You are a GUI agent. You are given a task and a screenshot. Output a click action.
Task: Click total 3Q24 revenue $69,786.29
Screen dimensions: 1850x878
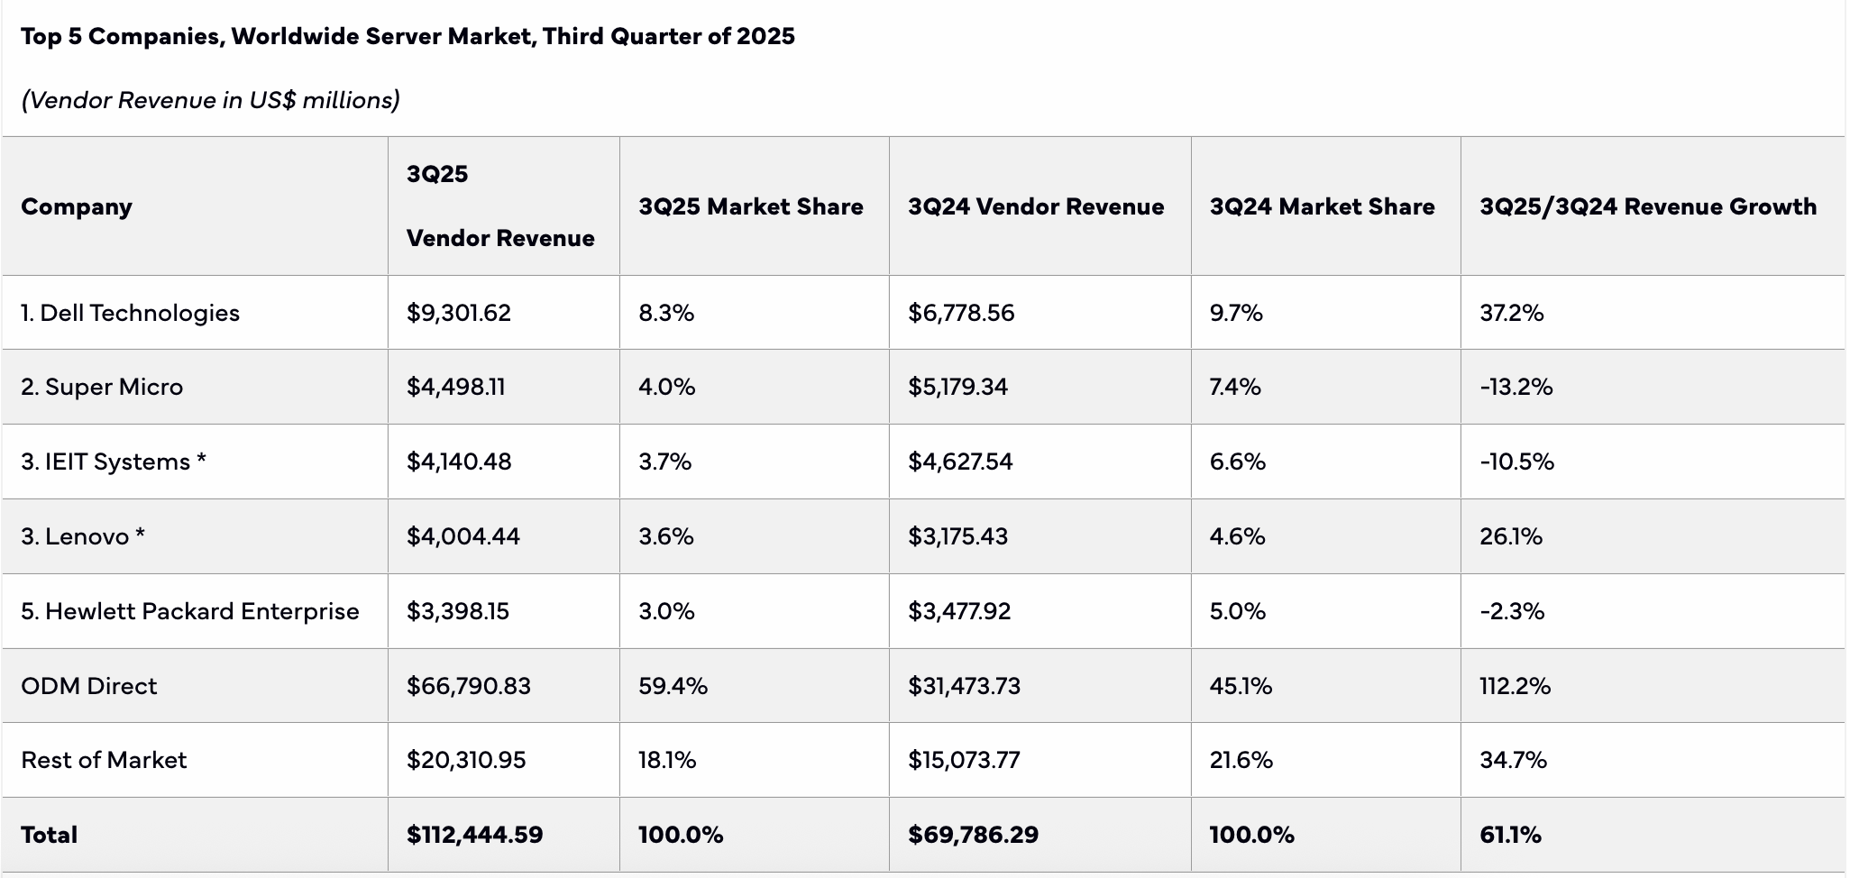pyautogui.click(x=974, y=835)
